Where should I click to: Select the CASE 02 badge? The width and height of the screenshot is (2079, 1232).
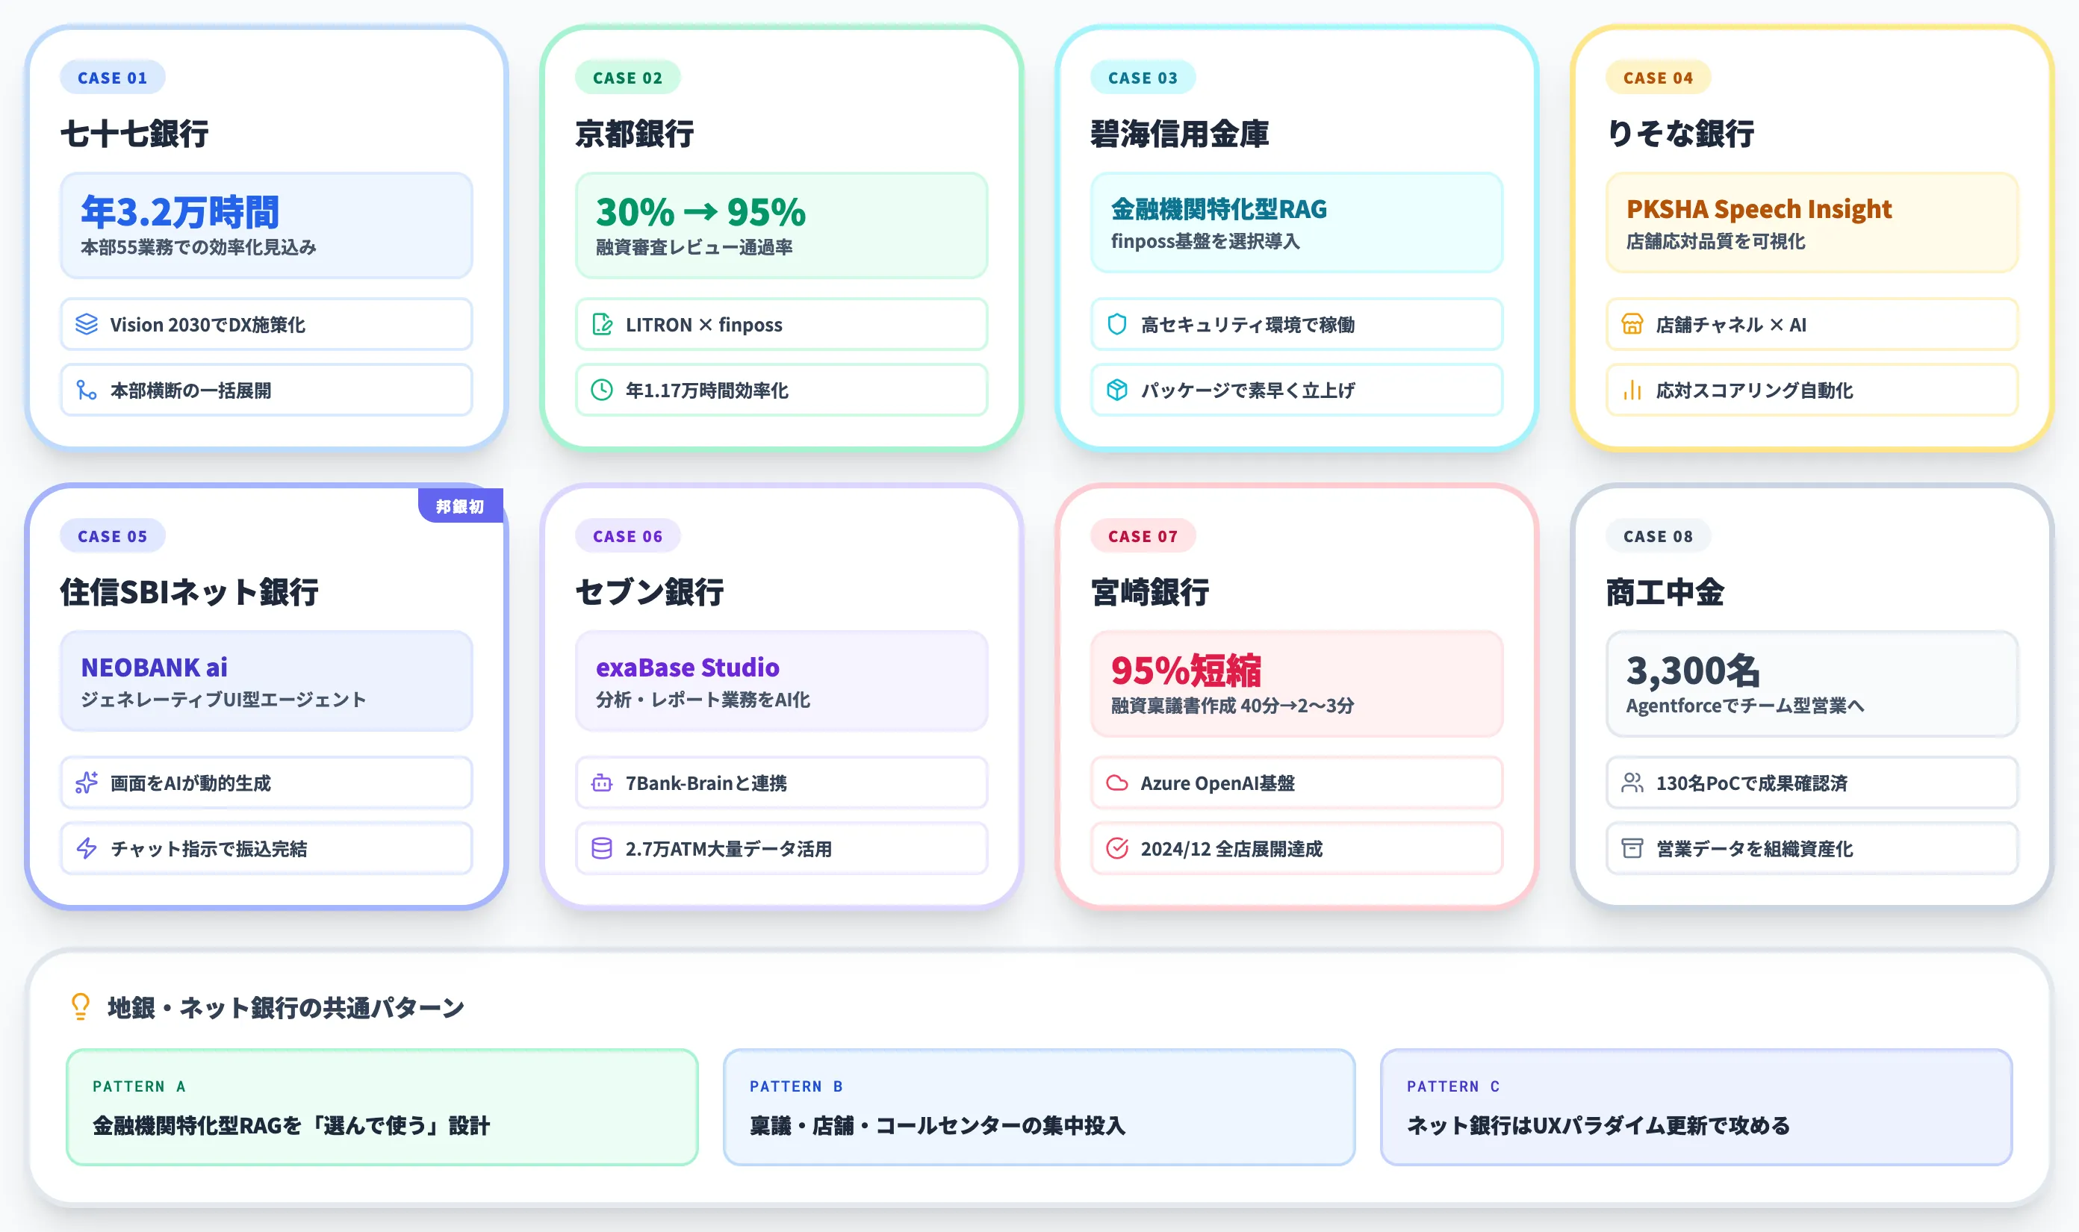click(x=628, y=78)
